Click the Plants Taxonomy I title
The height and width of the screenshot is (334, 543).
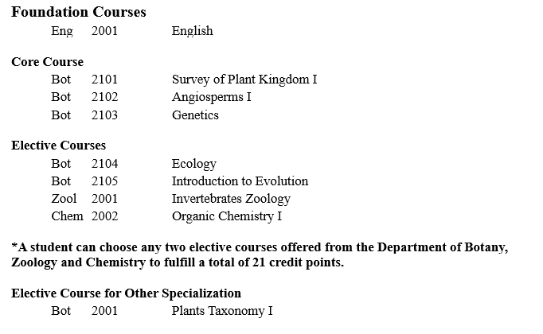(x=222, y=311)
